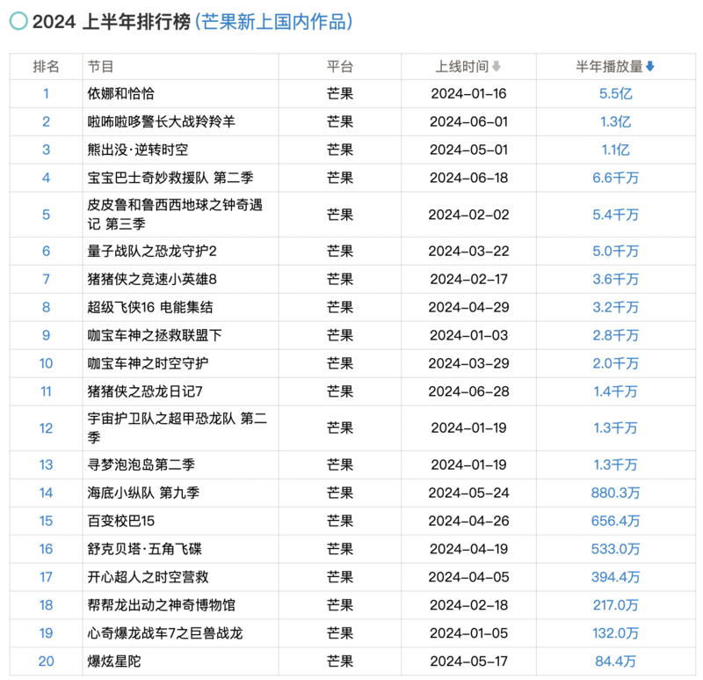Select 宝宝巴士奇妙救援队 第二季
Viewport: 703px width, 680px height.
[170, 178]
